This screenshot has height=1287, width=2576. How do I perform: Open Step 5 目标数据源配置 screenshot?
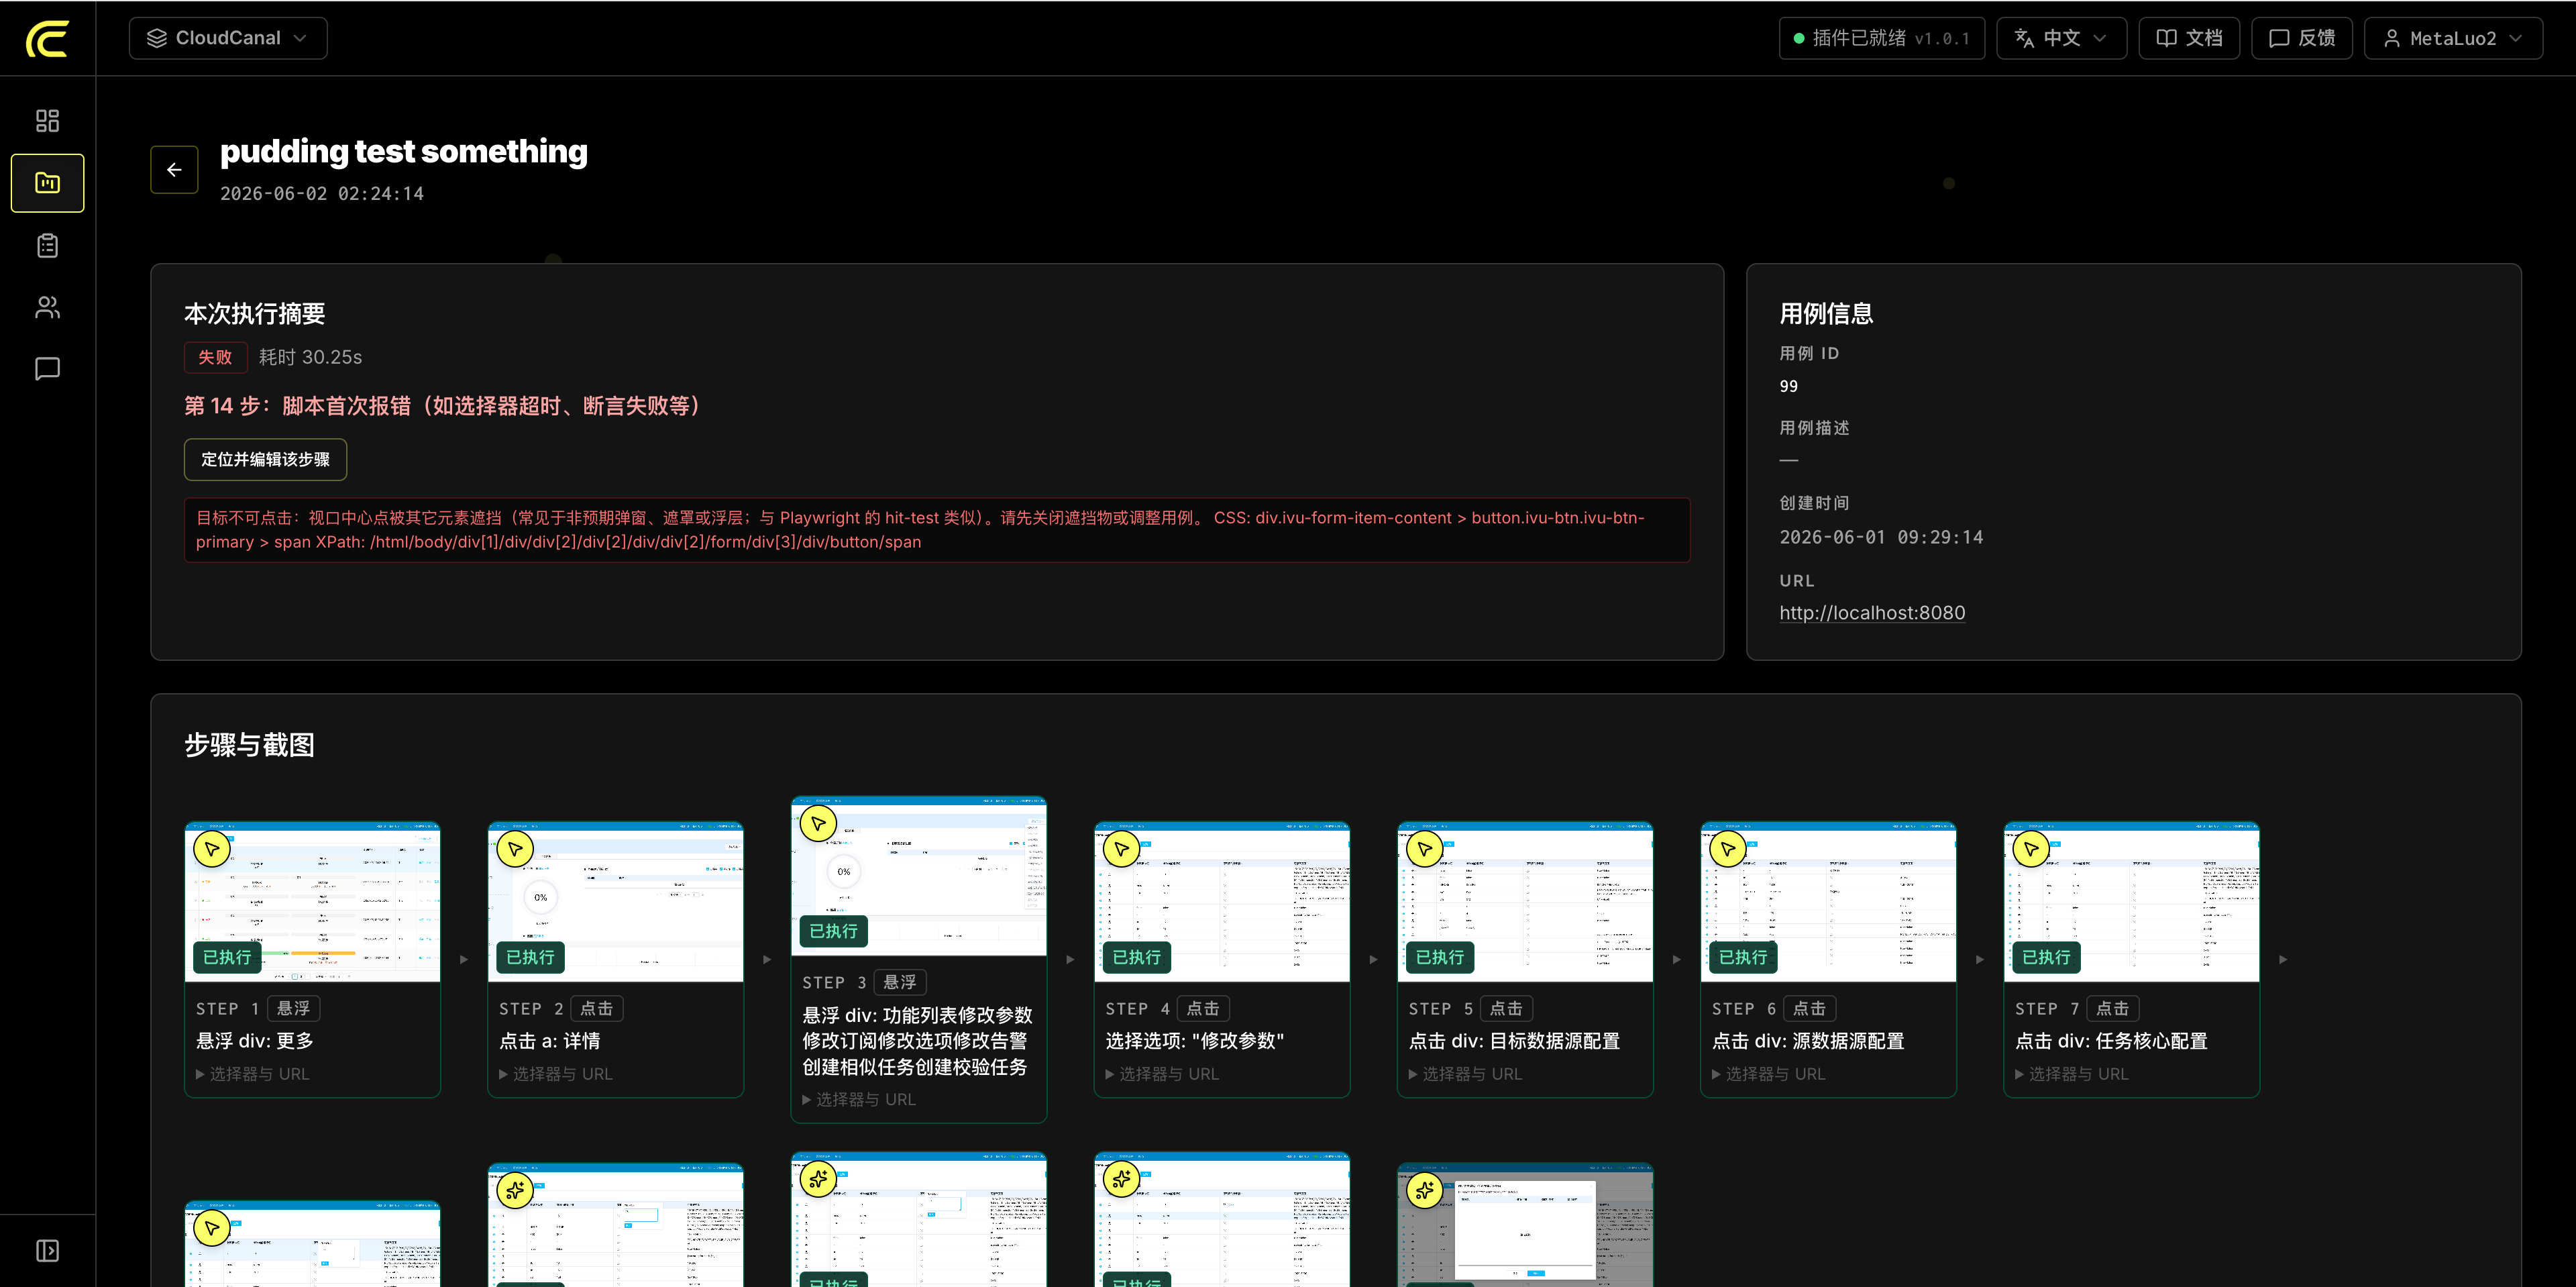point(1525,902)
